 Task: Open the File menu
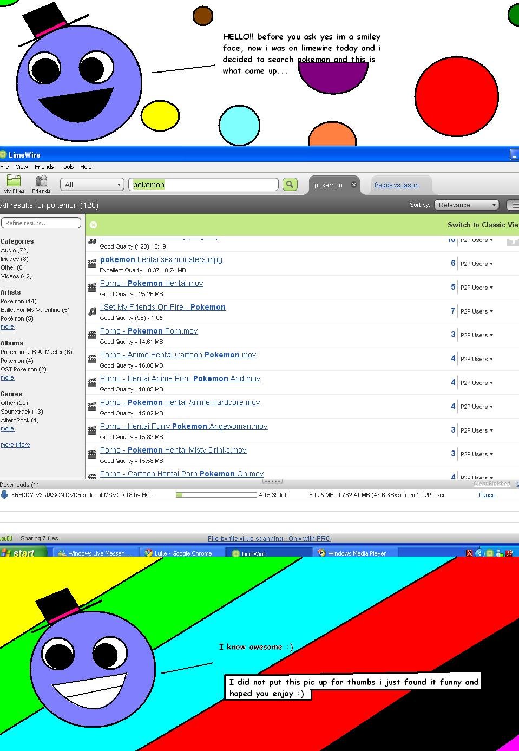tap(4, 167)
